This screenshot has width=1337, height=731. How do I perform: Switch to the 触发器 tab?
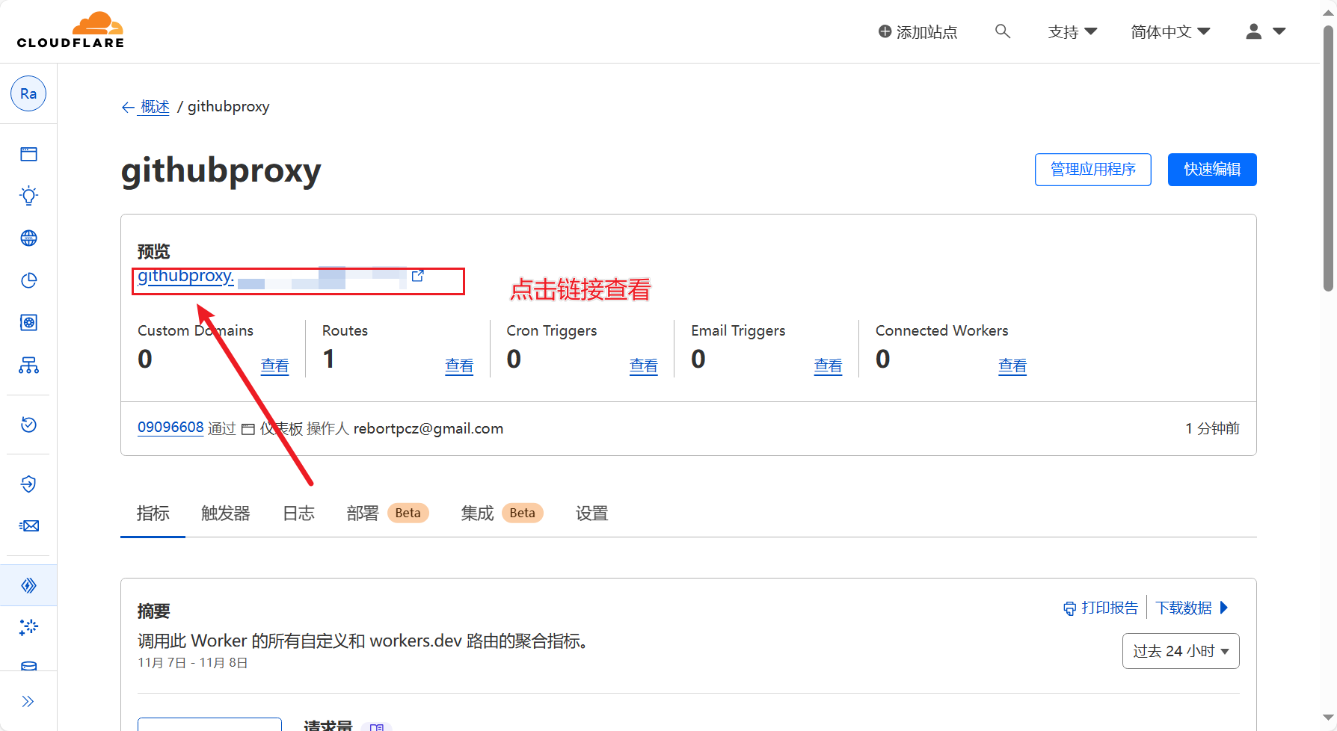click(x=225, y=513)
